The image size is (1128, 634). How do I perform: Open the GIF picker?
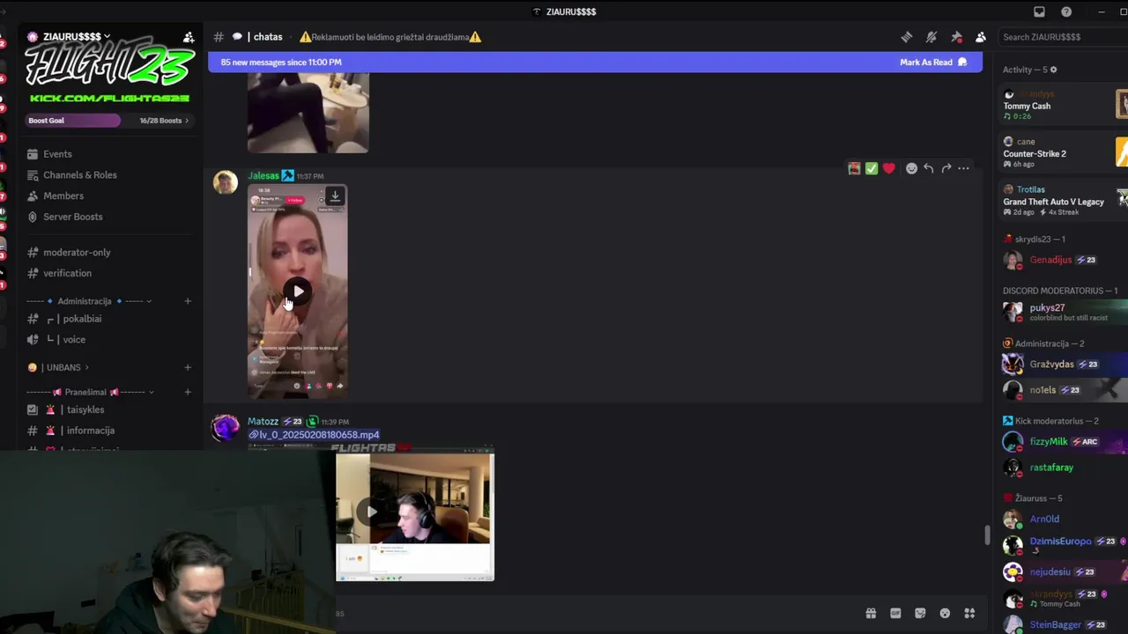[x=895, y=613]
